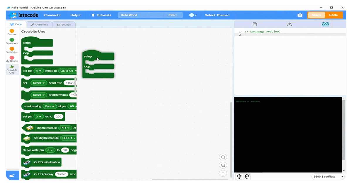Viewport: 352px width, 186px height.
Task: Open the Servo write pin 5 dropdown
Action: 50,150
